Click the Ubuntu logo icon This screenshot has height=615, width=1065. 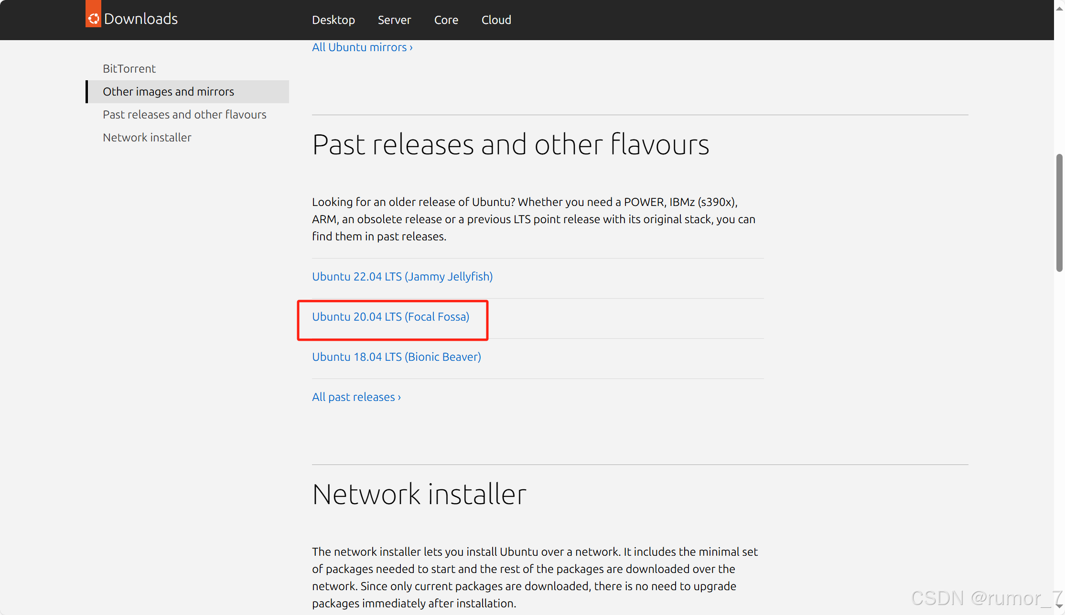(x=93, y=17)
